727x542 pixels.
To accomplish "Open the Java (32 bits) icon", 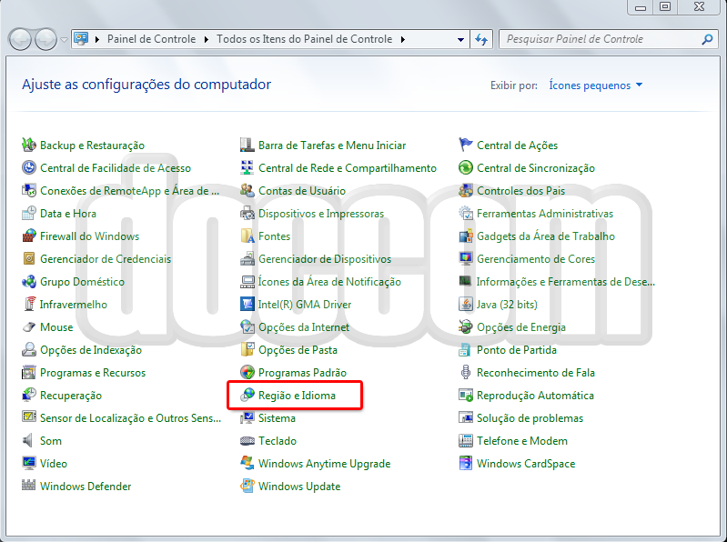I will [466, 304].
